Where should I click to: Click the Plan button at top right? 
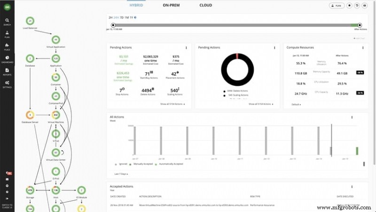[x=337, y=6]
